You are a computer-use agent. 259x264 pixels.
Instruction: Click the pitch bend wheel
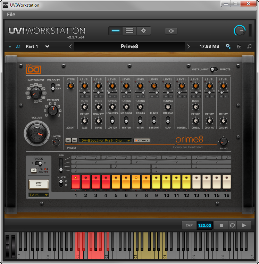[7, 246]
